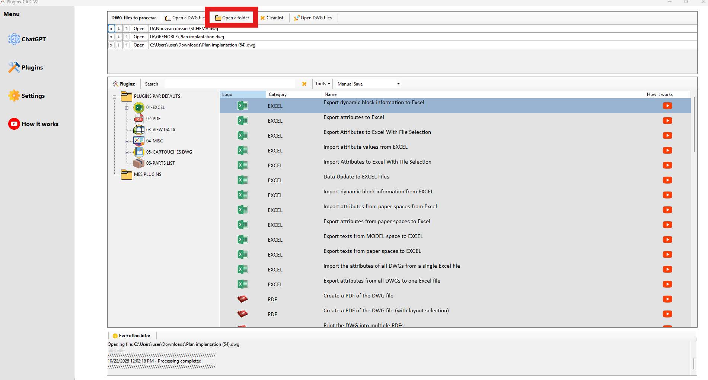Open the Plugins section from the sidebar

(14, 67)
